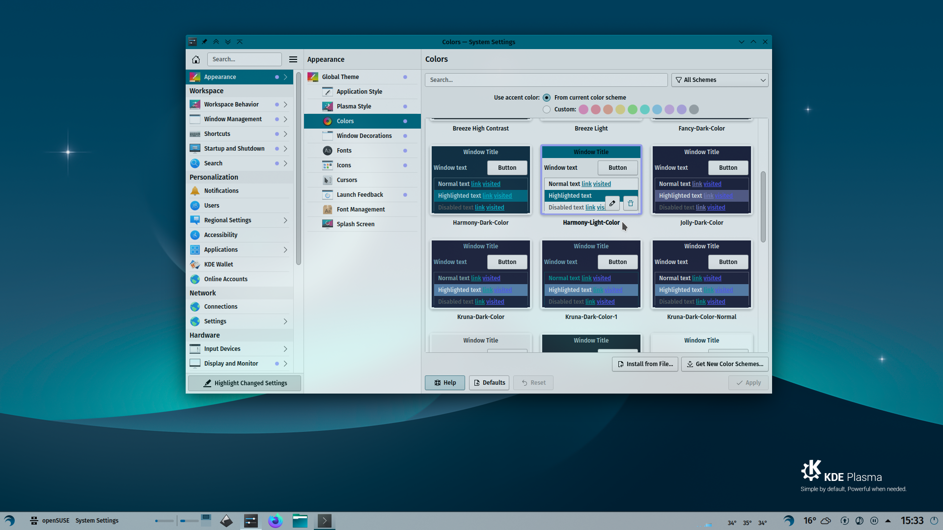This screenshot has height=530, width=943.
Task: Delete Harmony-Light-Color using the trash icon
Action: [x=630, y=203]
